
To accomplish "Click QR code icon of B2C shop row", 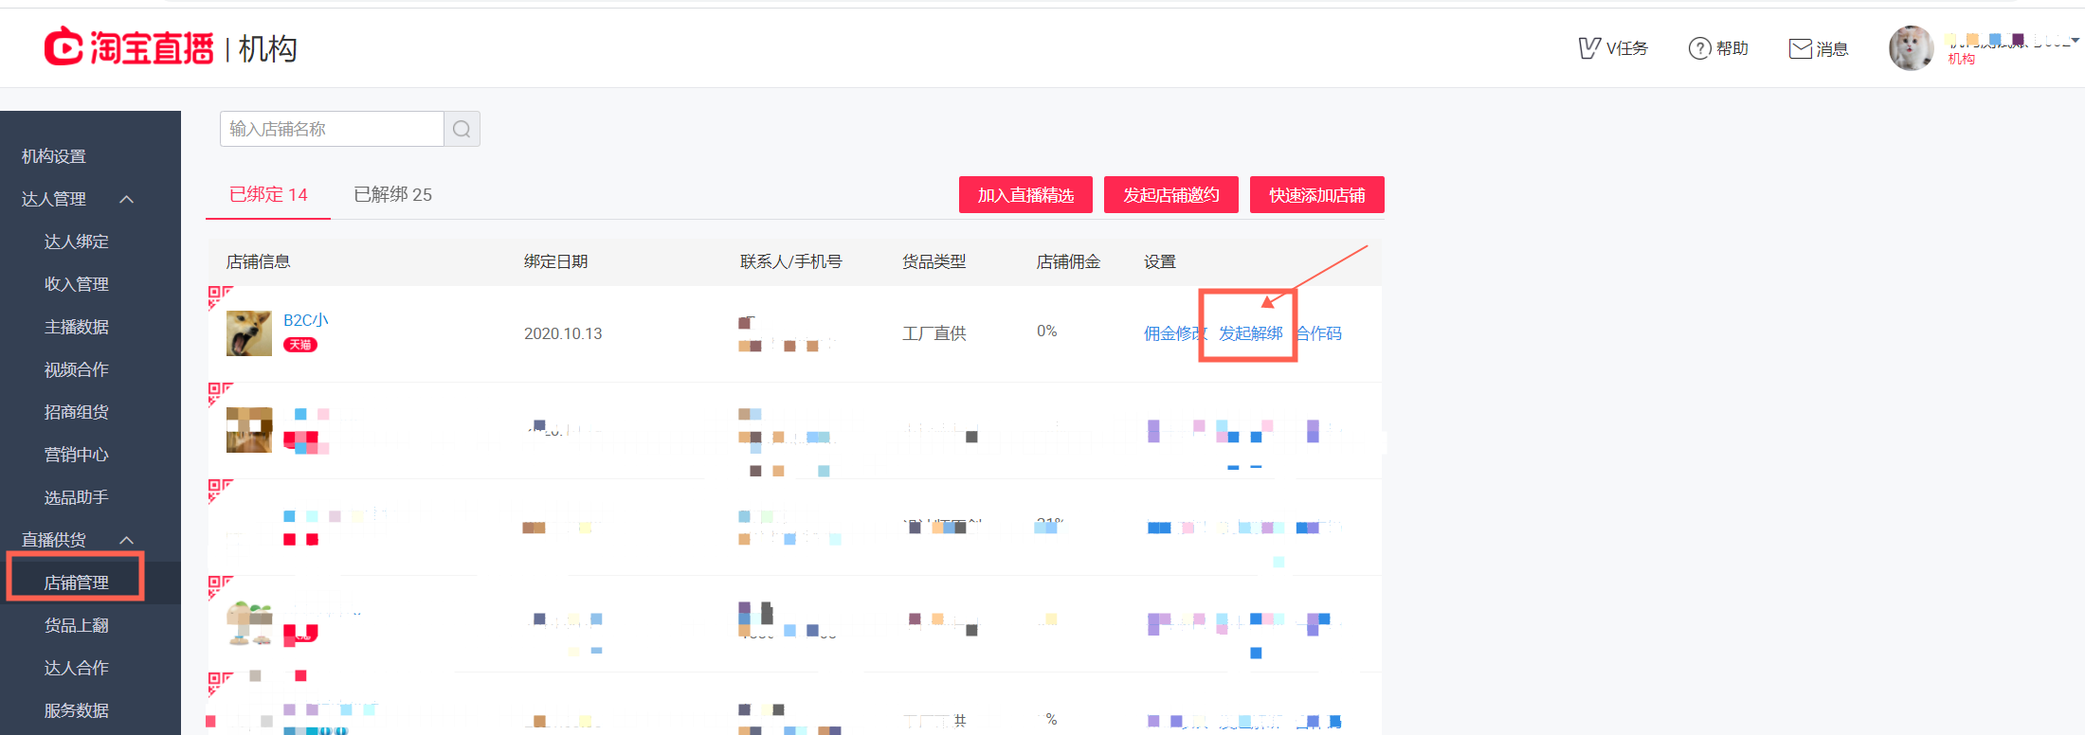I will [220, 297].
